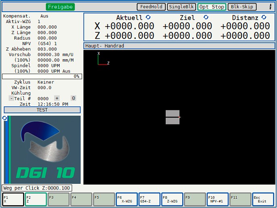Increase part count with the plus button
Image resolution: width=277 pixels, height=208 pixels.
57,98
